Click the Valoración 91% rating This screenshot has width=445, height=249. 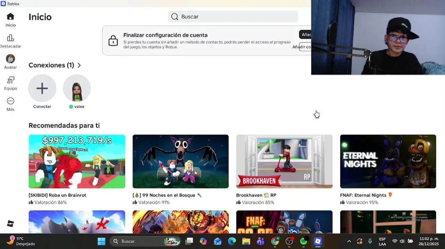click(x=151, y=202)
